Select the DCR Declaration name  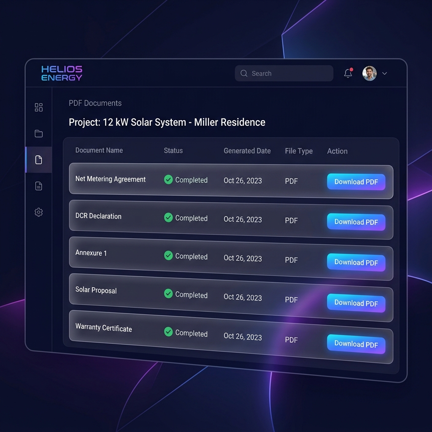[x=98, y=216]
